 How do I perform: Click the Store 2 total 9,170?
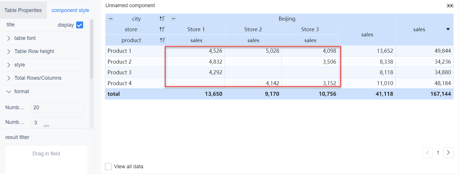253,94
